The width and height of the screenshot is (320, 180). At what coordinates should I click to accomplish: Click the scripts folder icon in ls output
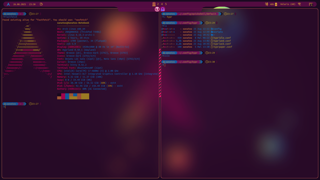click(212, 32)
